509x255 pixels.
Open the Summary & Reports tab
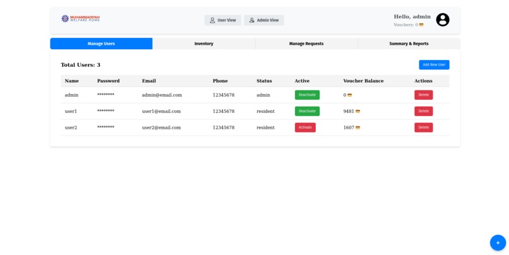(x=409, y=44)
